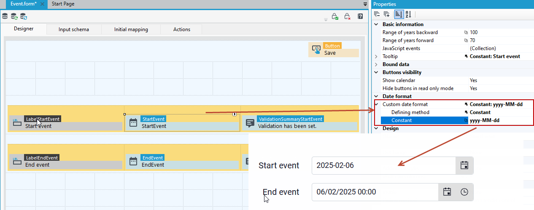Select the EndEvent control in designer
The image size is (534, 210).
tap(182, 162)
